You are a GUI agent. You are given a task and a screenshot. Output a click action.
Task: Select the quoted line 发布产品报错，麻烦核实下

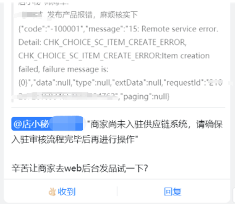tap(92, 15)
